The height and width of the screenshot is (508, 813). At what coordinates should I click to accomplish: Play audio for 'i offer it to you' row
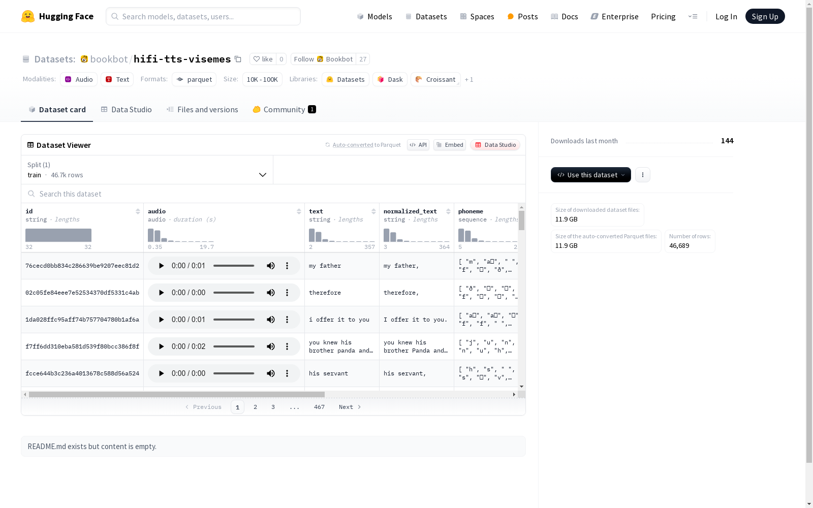click(161, 320)
